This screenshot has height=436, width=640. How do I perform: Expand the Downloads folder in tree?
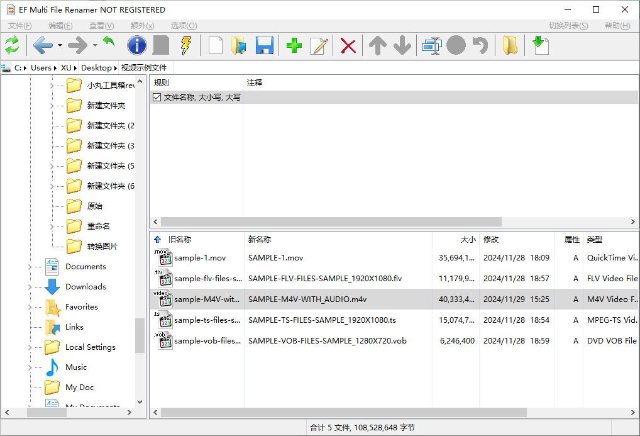30,286
